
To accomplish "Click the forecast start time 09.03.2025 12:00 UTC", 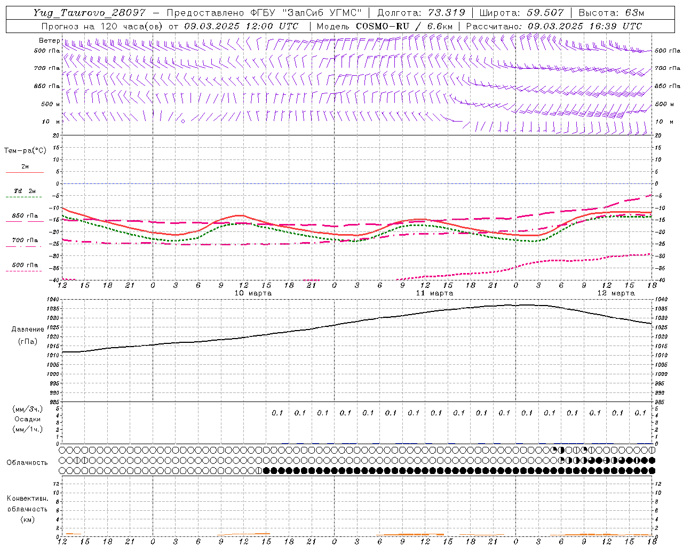I will [x=241, y=26].
